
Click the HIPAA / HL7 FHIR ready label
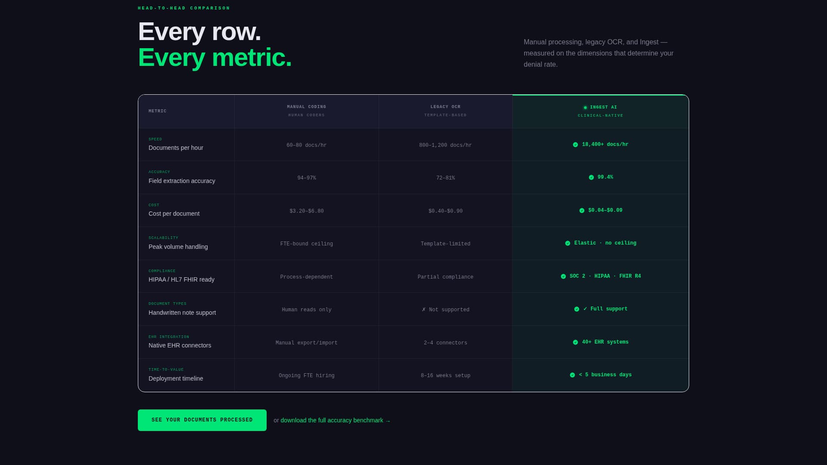(181, 279)
